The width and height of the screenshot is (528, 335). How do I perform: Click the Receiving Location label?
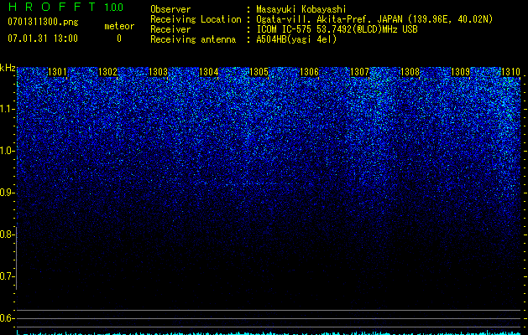196,19
